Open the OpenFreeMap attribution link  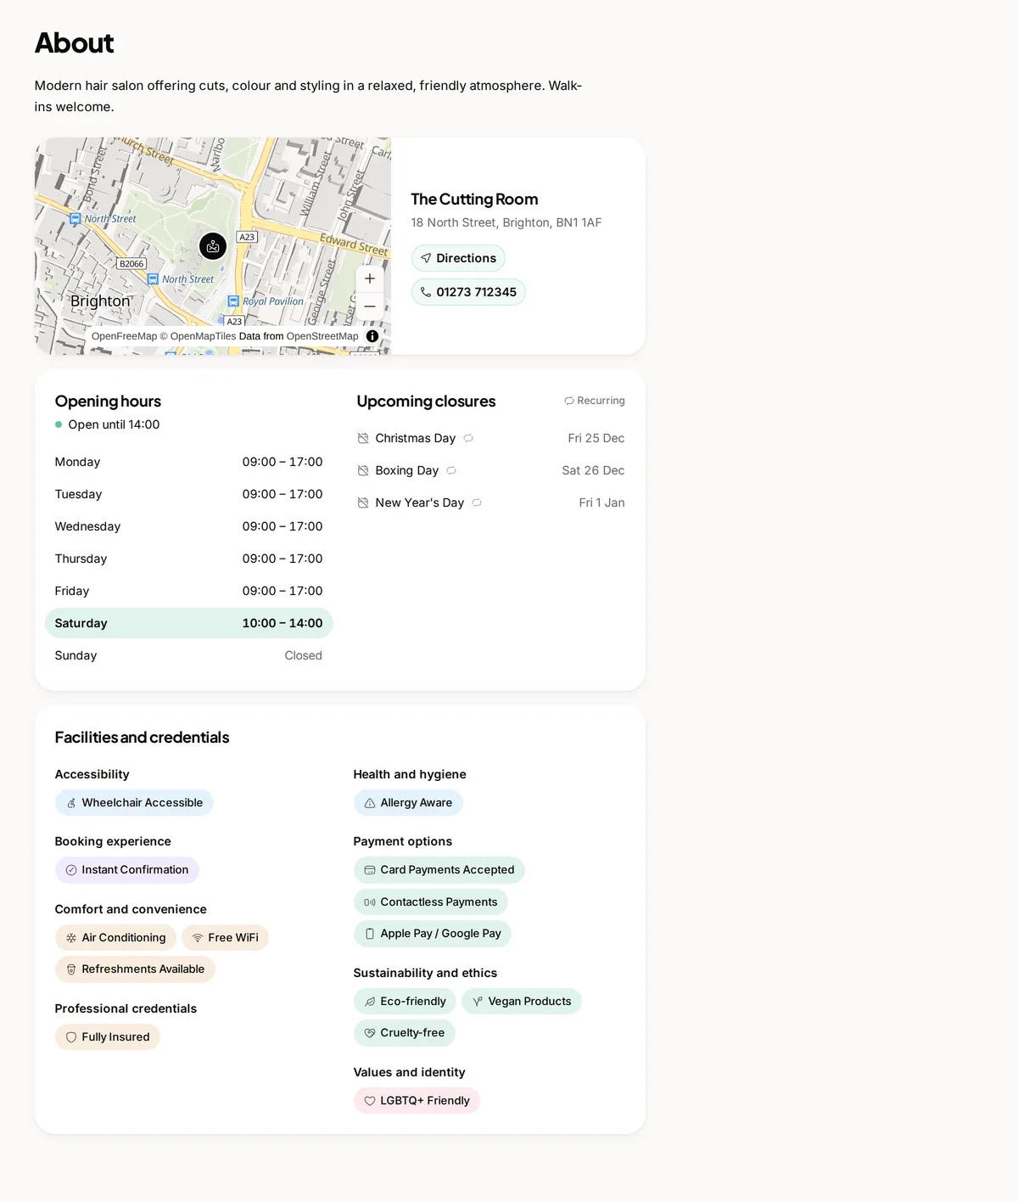coord(124,336)
